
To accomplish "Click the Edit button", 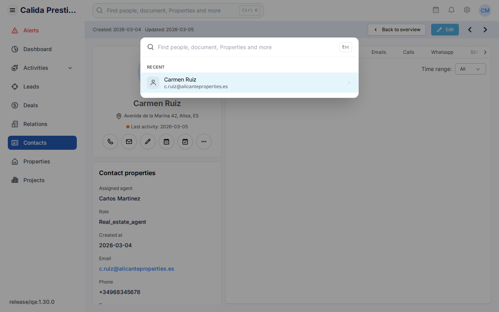I will pyautogui.click(x=445, y=30).
